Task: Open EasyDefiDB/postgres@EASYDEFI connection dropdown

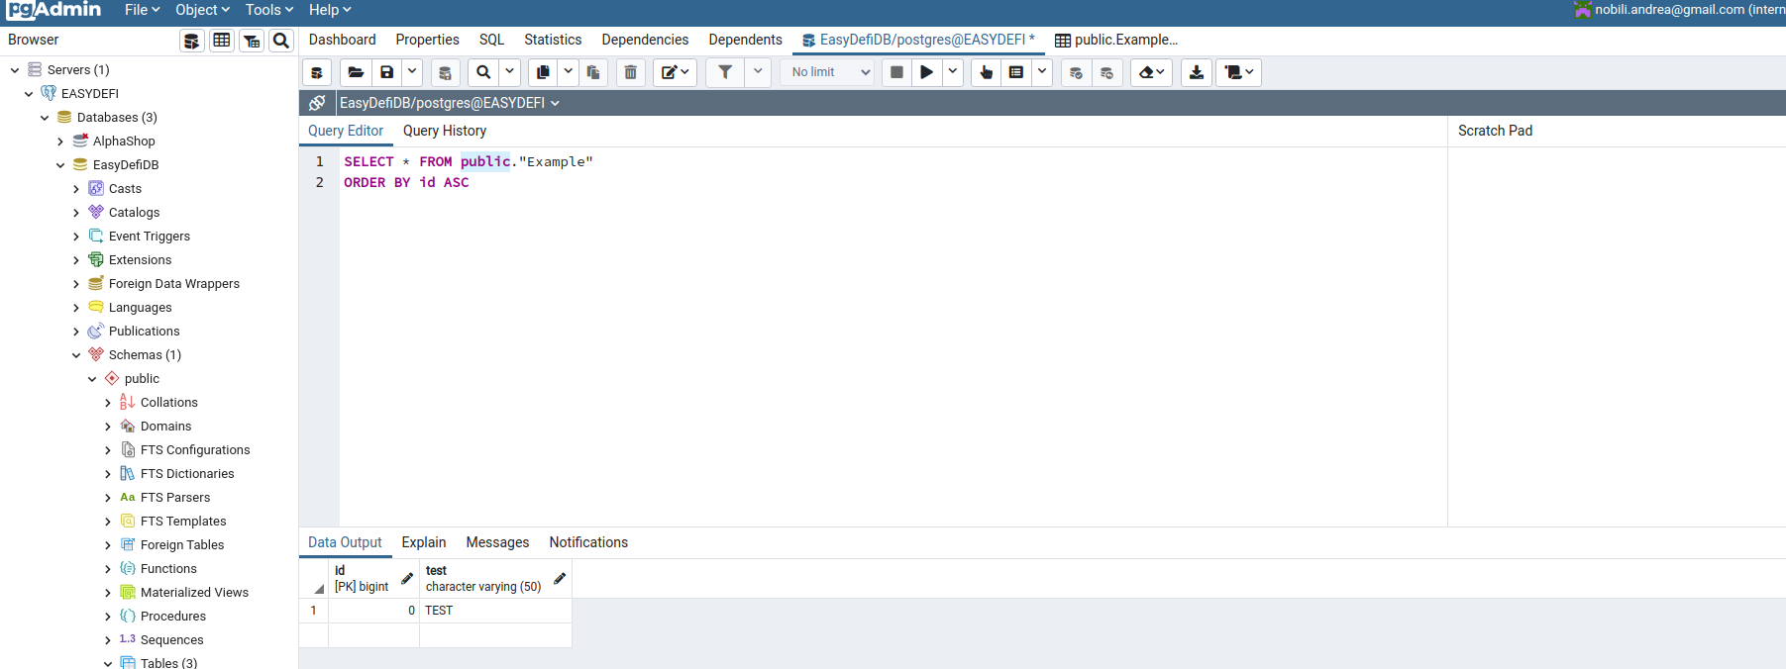Action: [x=450, y=103]
